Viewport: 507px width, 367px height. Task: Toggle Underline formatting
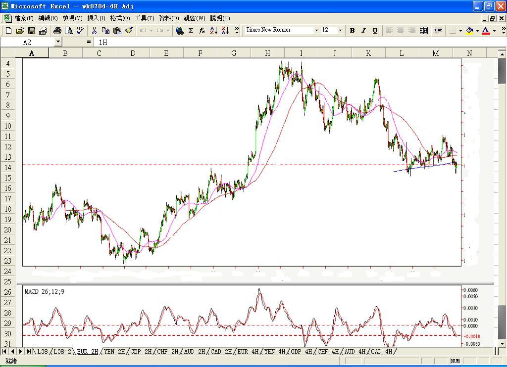click(x=375, y=31)
